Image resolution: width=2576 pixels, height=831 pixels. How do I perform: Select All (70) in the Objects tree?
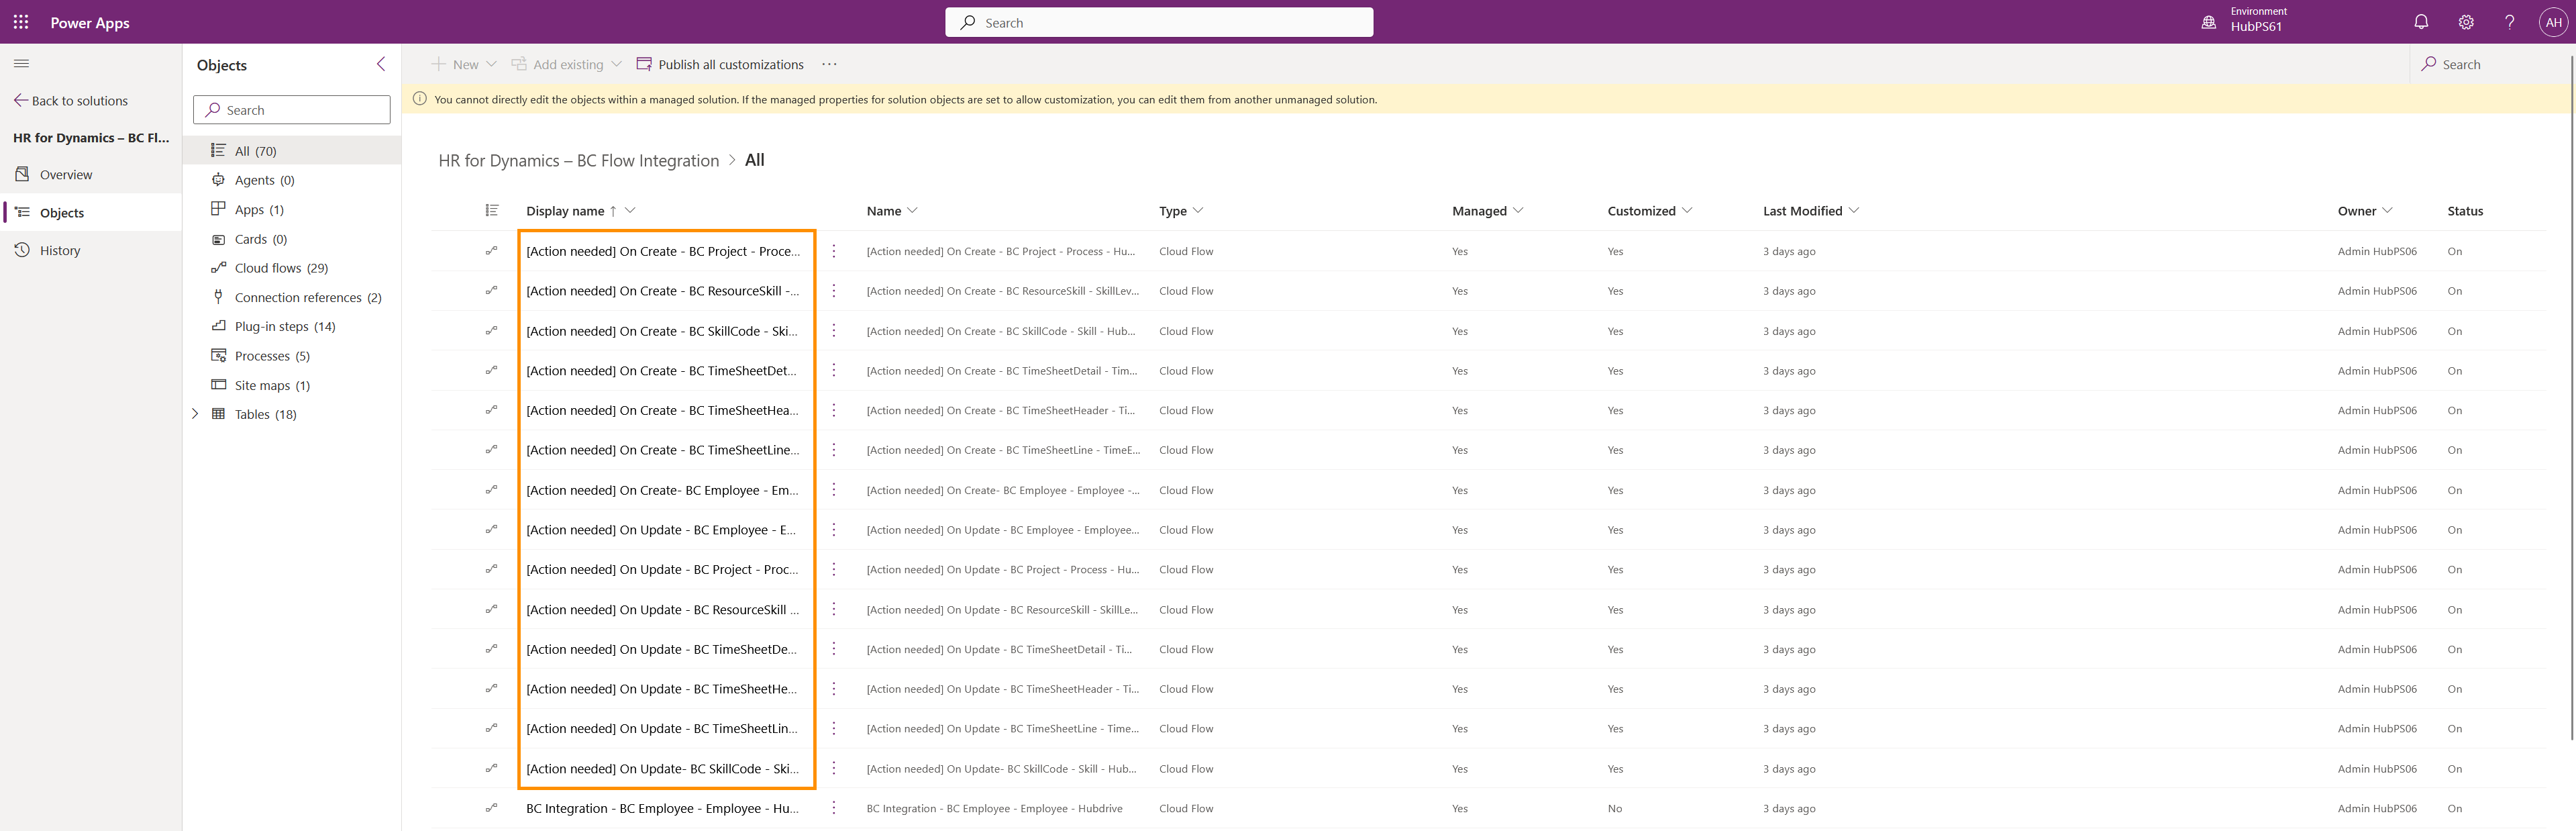[x=293, y=151]
